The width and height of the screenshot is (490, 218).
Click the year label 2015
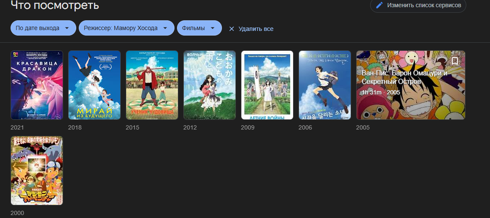[133, 127]
